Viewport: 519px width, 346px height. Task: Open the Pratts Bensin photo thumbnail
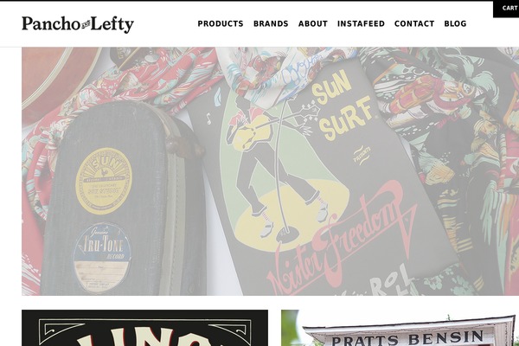click(x=400, y=328)
